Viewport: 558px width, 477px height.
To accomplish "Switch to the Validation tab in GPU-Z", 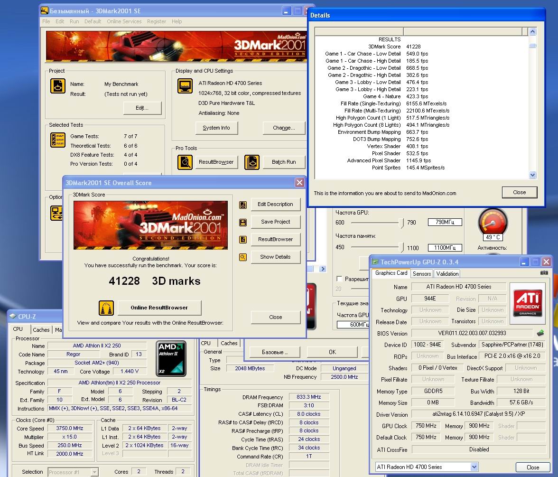I will (x=447, y=274).
